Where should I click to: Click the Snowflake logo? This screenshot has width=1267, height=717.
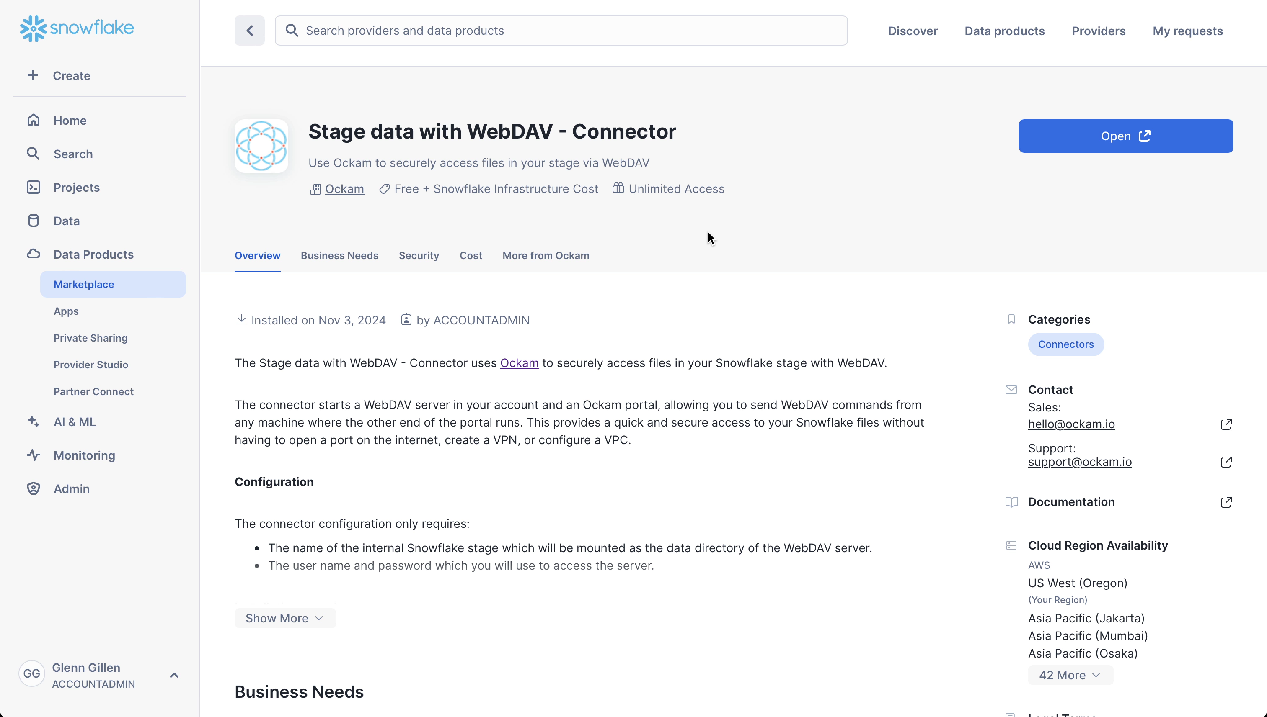click(x=77, y=28)
